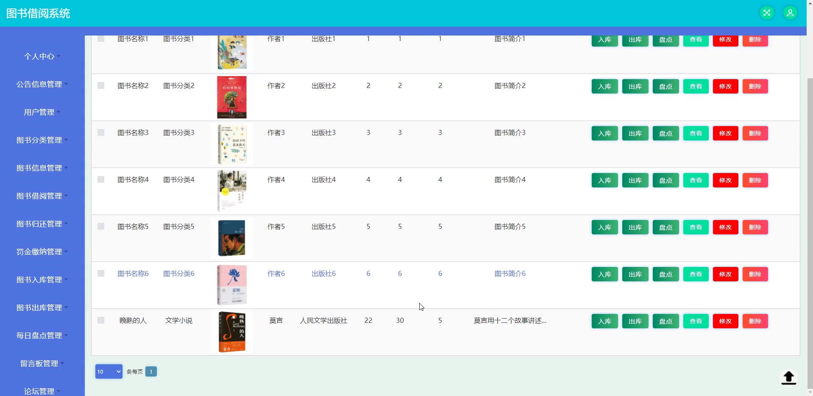Go to pagination page 1

[x=151, y=371]
